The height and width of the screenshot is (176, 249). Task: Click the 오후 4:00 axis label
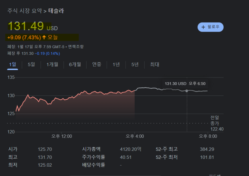point(135,136)
